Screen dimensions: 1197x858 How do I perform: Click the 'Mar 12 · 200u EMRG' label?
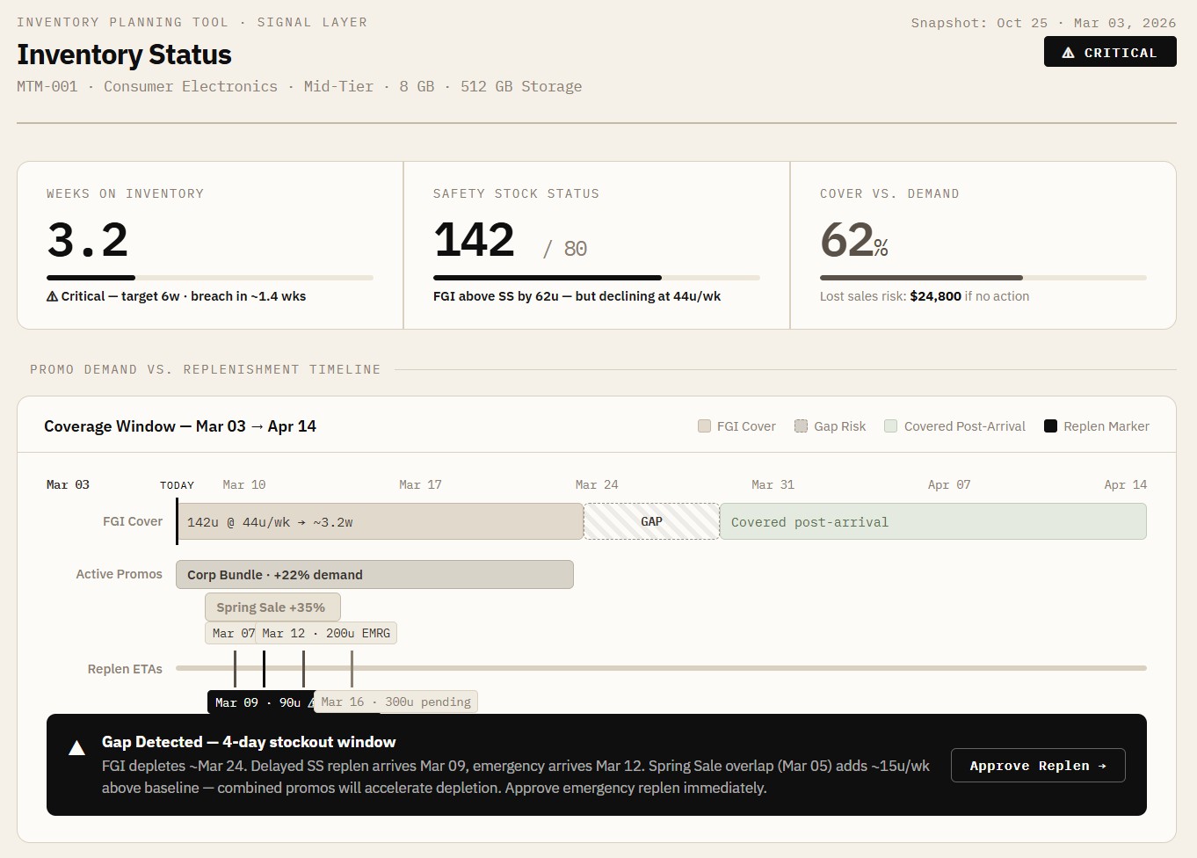tap(326, 633)
